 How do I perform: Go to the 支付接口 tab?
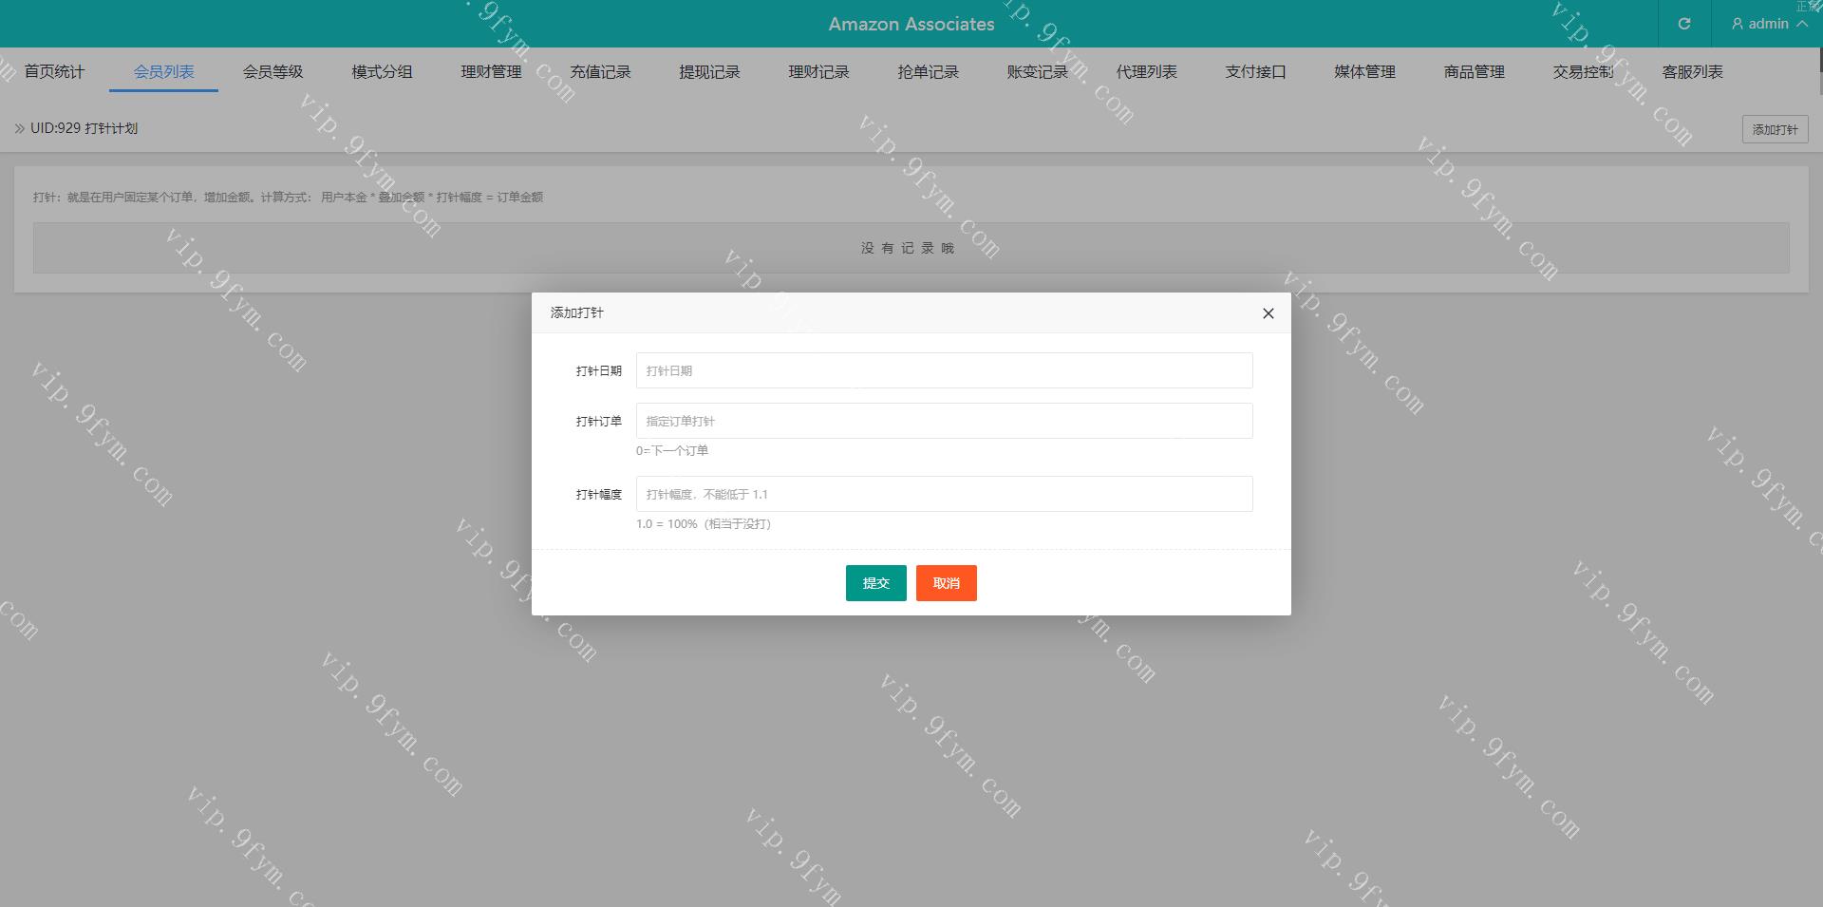click(x=1255, y=72)
